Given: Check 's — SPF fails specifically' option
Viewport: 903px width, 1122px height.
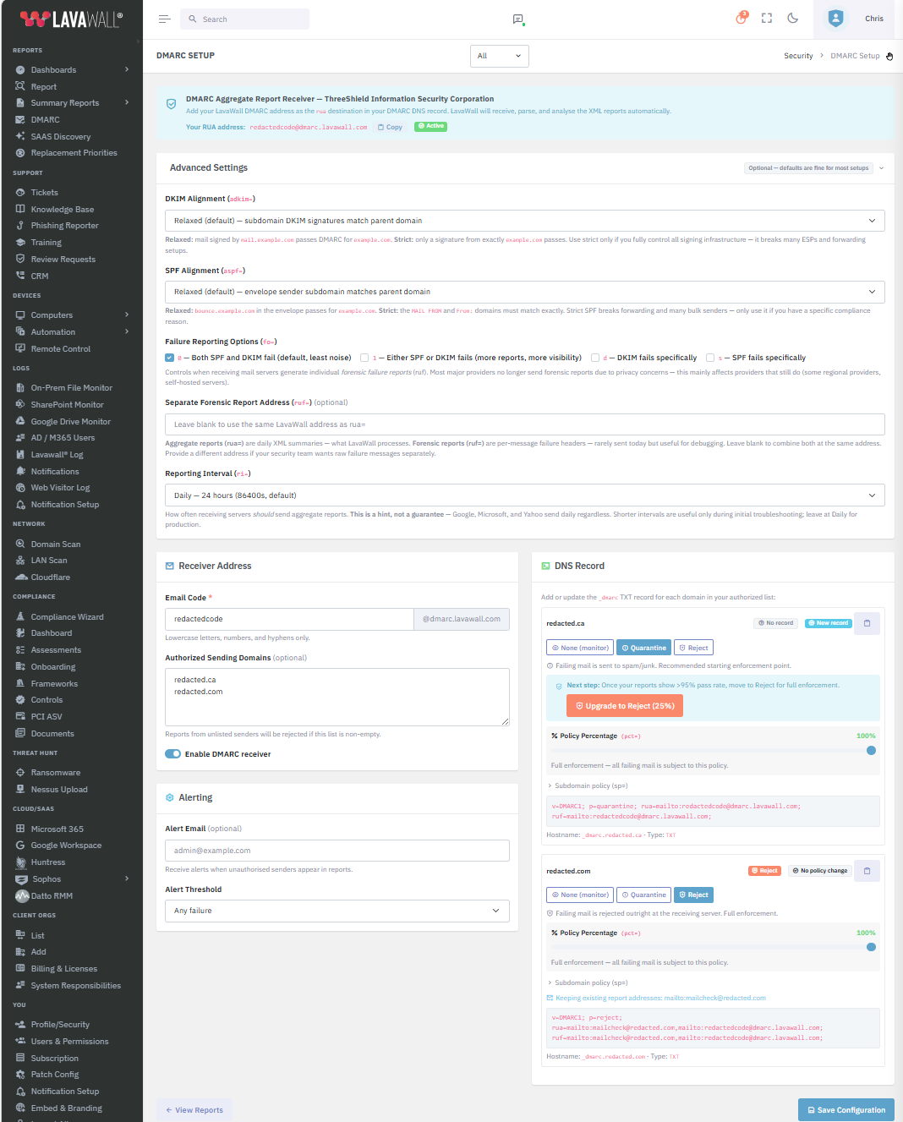Looking at the screenshot, I should tap(710, 358).
